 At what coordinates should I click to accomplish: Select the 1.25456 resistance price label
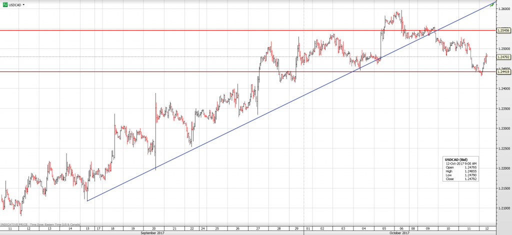pos(503,30)
